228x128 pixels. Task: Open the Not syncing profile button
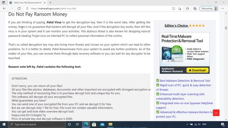tap(209, 9)
